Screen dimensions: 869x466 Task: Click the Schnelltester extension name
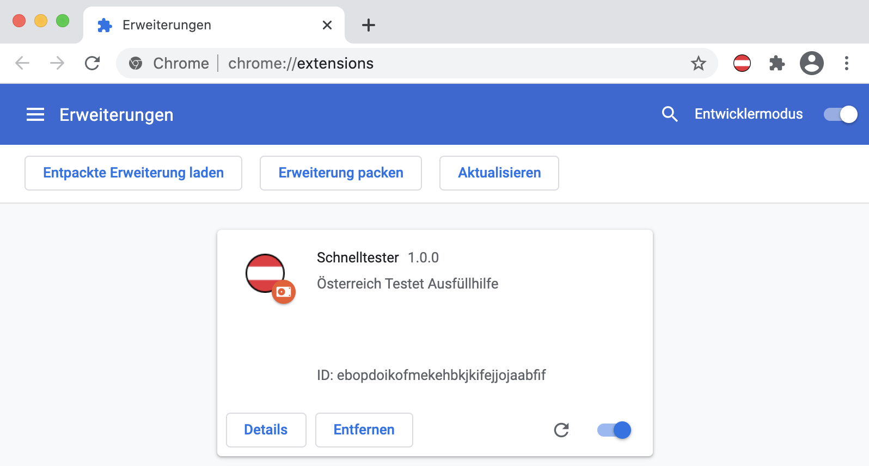[358, 257]
